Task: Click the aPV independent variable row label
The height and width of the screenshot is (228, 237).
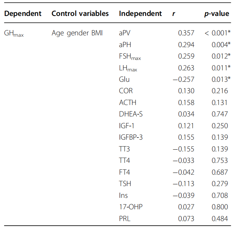Action: tap(125, 33)
